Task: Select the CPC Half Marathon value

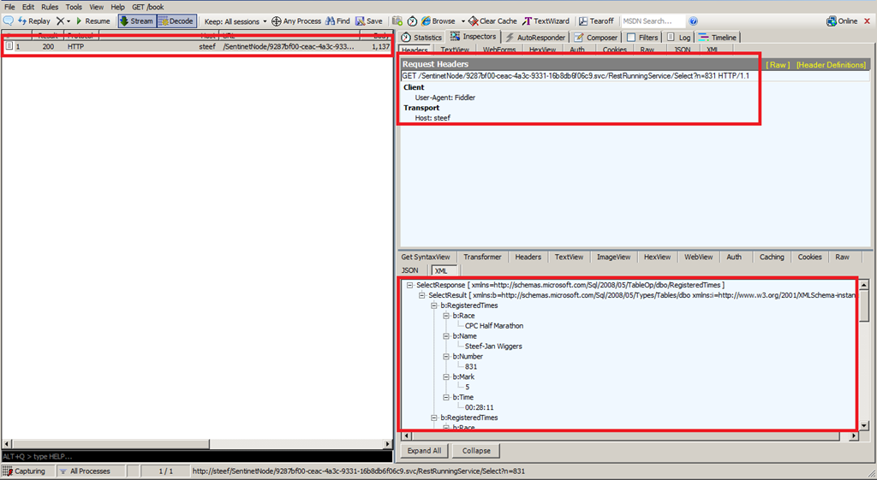Action: (494, 326)
